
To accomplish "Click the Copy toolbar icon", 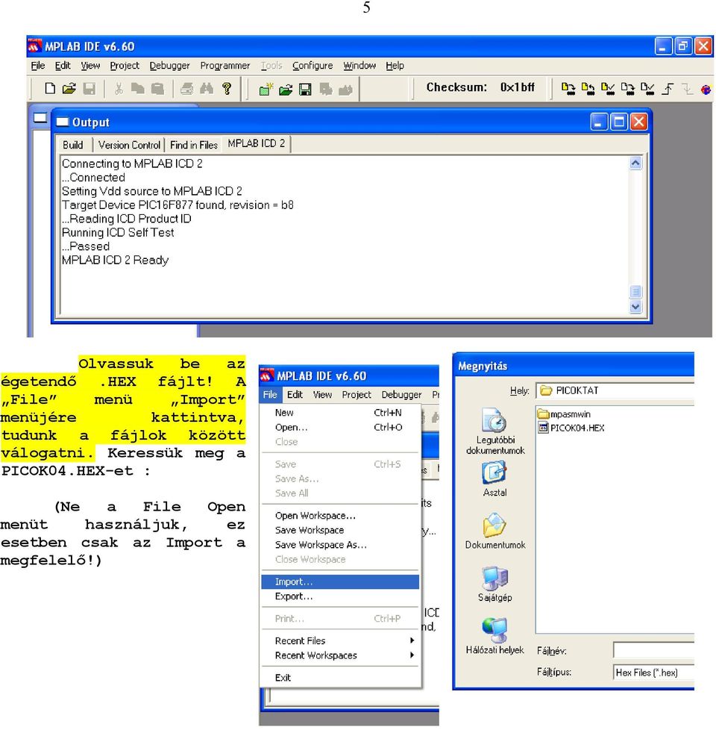I will pos(138,88).
